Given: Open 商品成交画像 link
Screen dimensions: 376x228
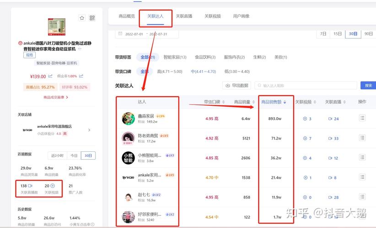Looking at the screenshot, I should click(56, 97).
